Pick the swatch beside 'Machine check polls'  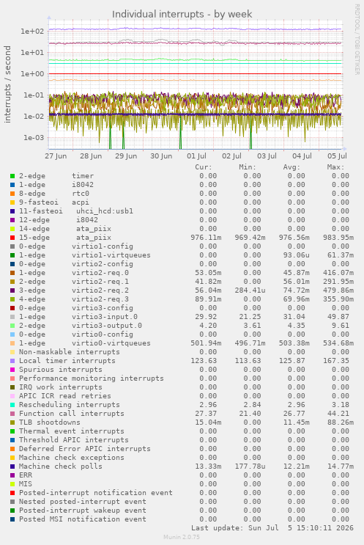[x=12, y=467]
